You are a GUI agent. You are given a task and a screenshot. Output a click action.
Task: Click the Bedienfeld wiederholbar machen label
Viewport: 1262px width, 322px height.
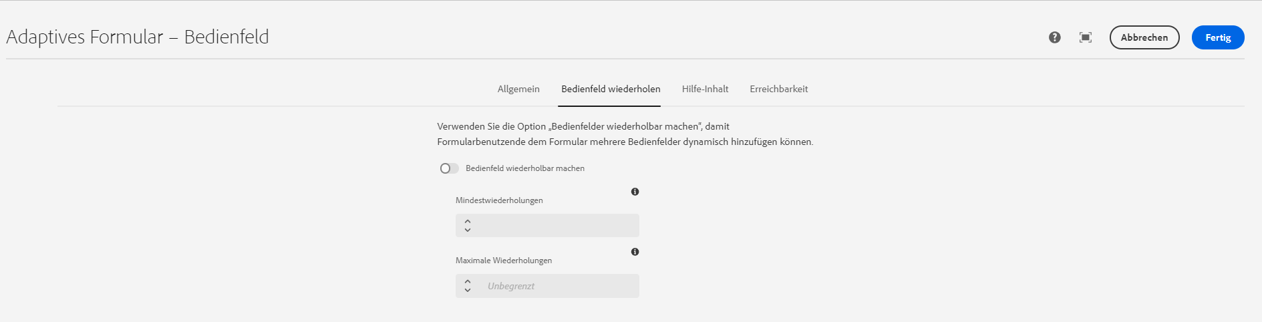pos(525,168)
